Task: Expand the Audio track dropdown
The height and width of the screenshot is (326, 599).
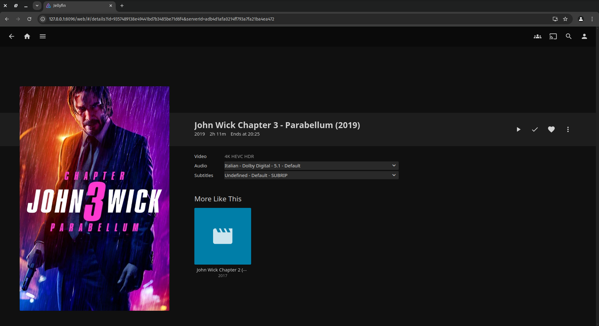Action: click(x=311, y=166)
